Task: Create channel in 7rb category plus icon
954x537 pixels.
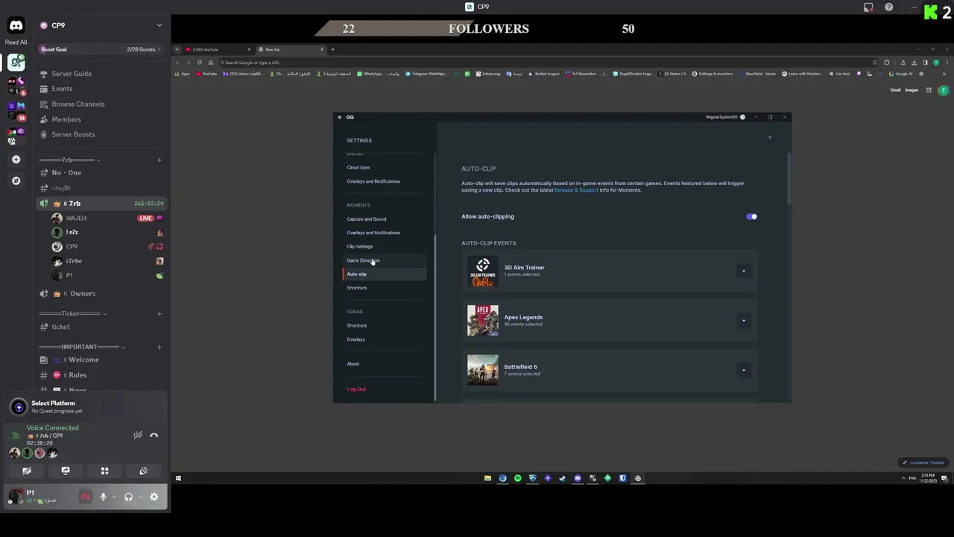Action: (159, 160)
